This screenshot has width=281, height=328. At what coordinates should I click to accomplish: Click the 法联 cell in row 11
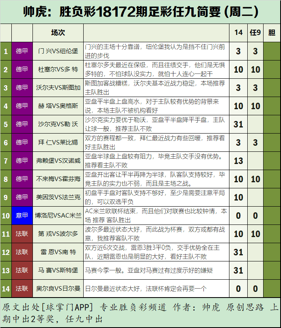22,234
